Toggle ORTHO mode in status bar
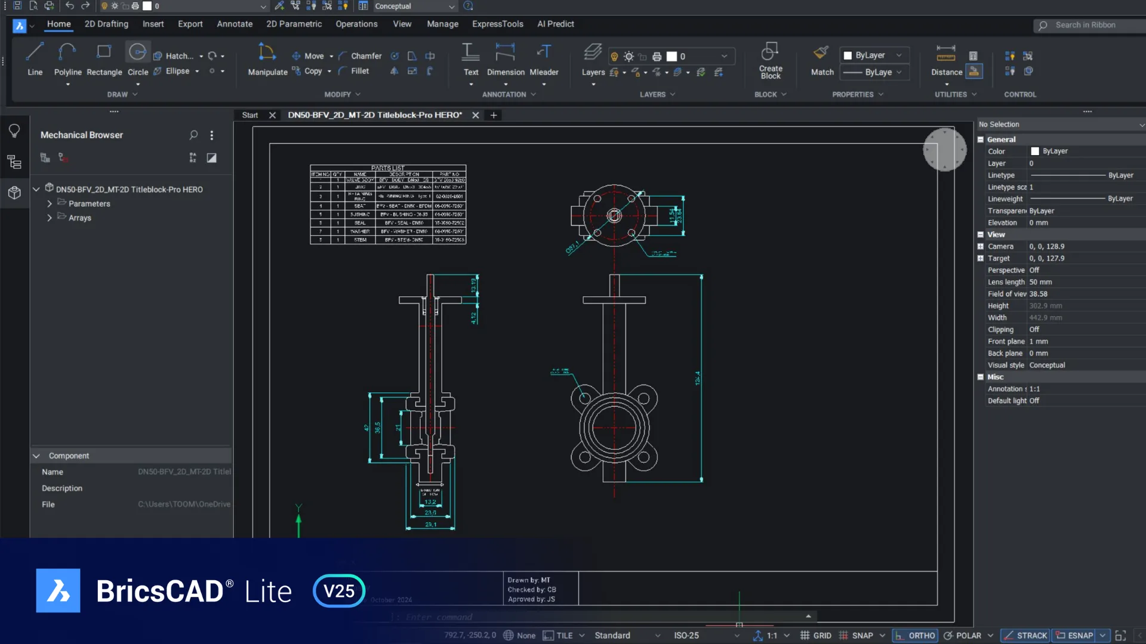1146x644 pixels. coord(915,636)
